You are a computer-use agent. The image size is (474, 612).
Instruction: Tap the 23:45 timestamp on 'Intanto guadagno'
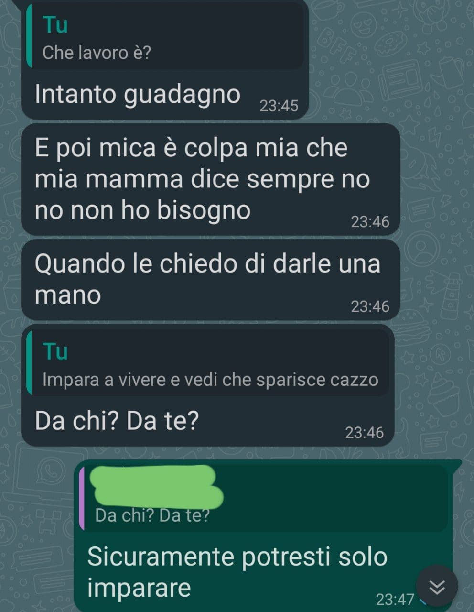tap(279, 106)
